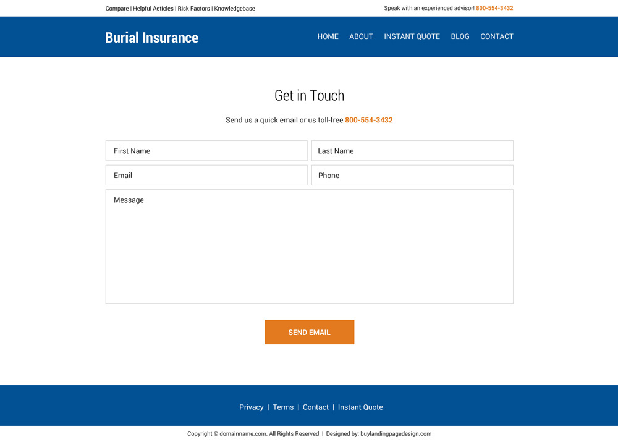This screenshot has height=442, width=618.
Task: Select the Email input box
Action: click(206, 176)
